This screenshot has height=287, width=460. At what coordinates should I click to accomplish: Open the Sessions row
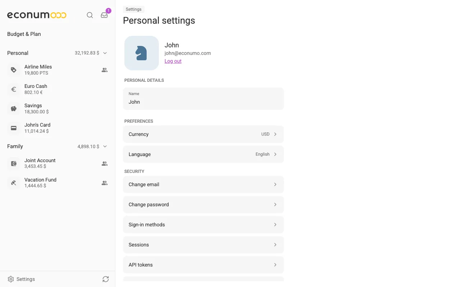click(203, 245)
